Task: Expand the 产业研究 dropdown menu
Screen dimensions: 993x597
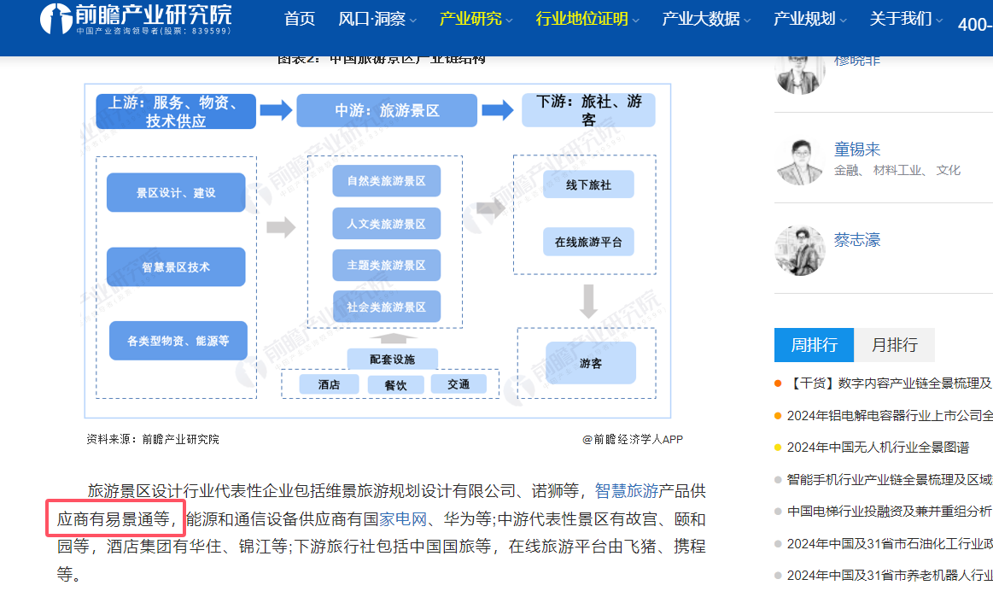Action: pos(470,17)
